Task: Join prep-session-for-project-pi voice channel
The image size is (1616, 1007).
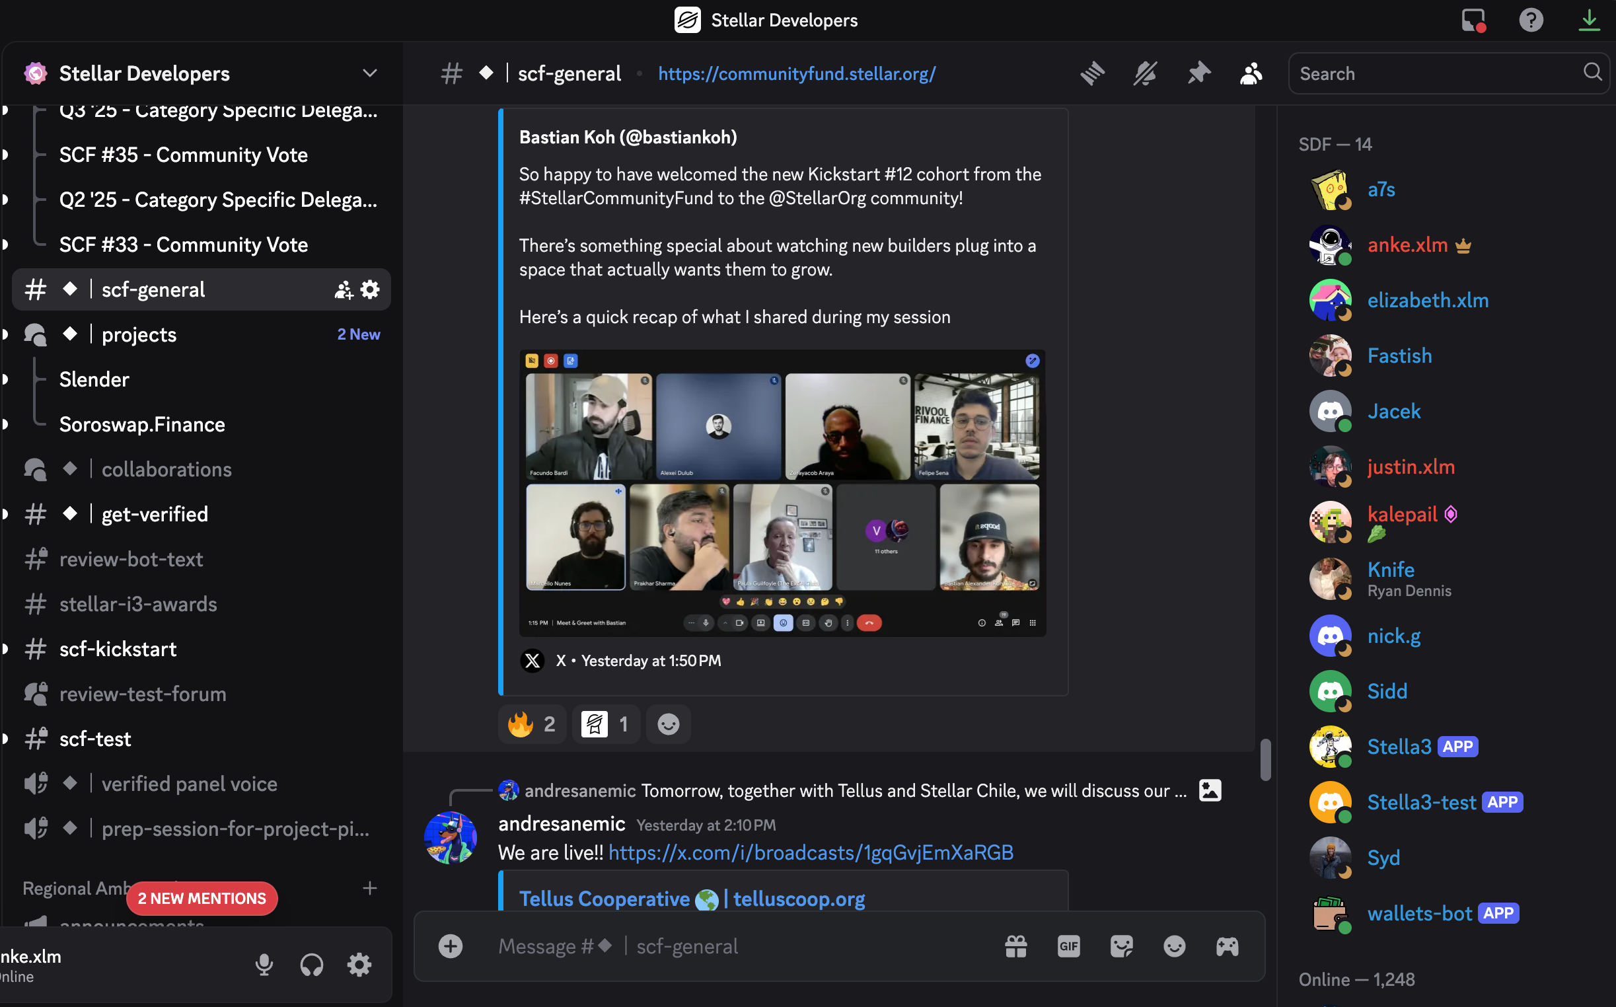Action: coord(201,829)
